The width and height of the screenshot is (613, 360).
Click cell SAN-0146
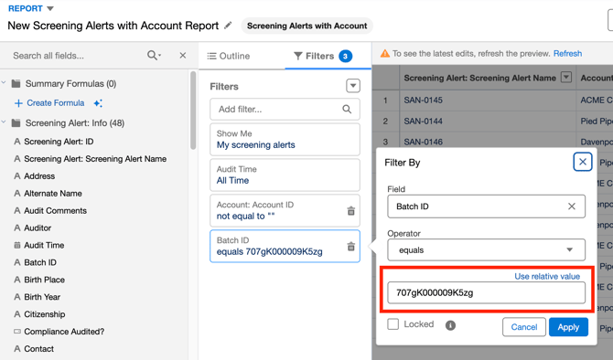[423, 142]
